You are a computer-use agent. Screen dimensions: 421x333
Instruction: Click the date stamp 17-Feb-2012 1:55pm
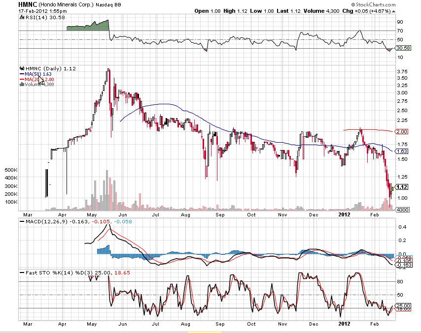42,11
